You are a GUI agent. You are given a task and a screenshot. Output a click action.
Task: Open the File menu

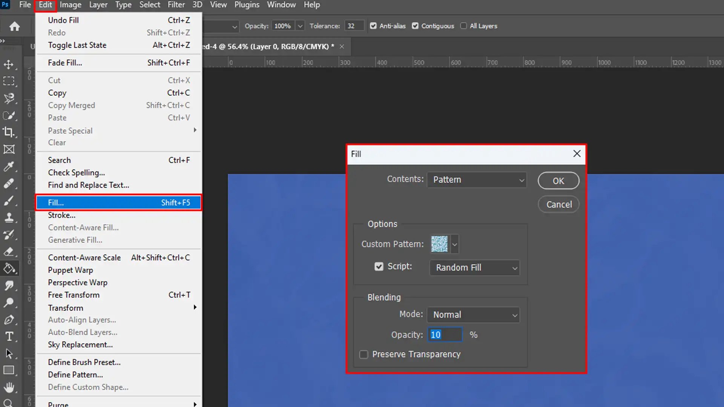pyautogui.click(x=25, y=5)
